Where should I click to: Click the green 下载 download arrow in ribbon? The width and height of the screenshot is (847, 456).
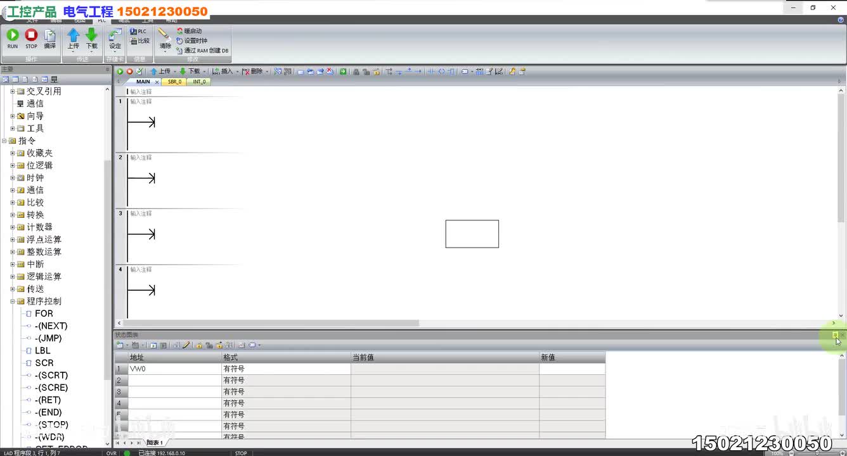point(92,38)
